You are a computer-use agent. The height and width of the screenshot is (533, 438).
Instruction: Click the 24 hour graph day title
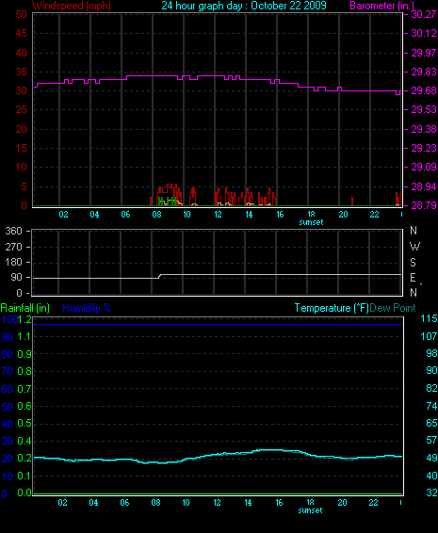tap(244, 6)
